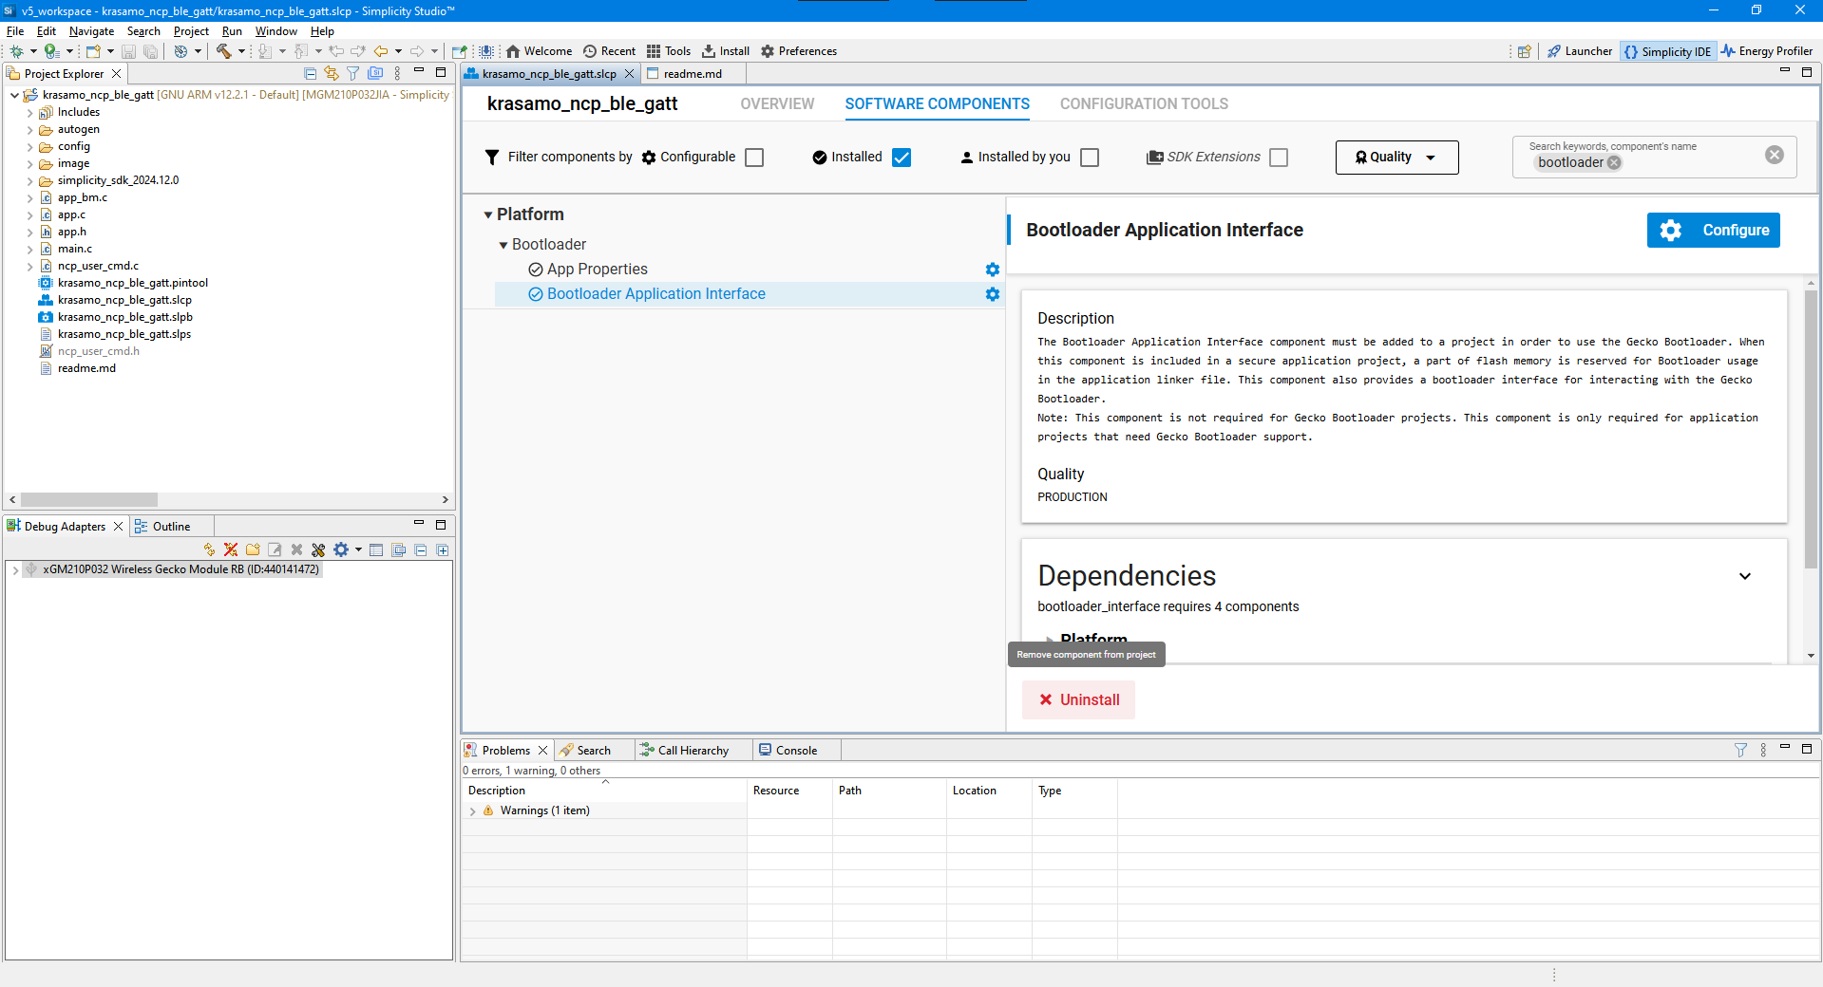Click Debug Adapters expand all icon
Screen dimensions: 1823x987
pos(443,549)
